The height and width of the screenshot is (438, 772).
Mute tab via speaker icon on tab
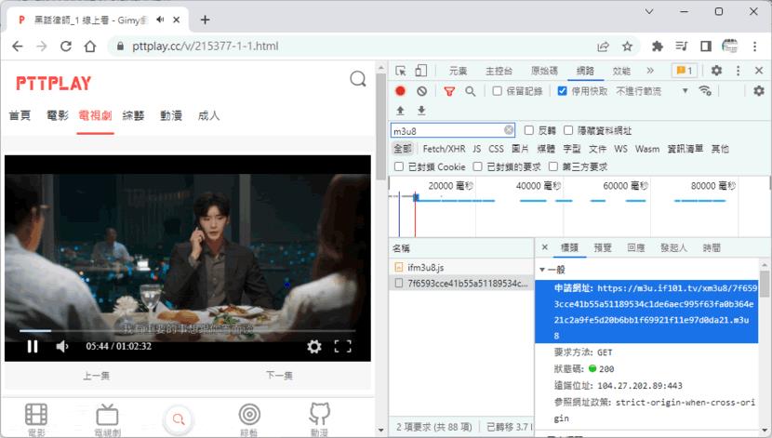tap(160, 20)
